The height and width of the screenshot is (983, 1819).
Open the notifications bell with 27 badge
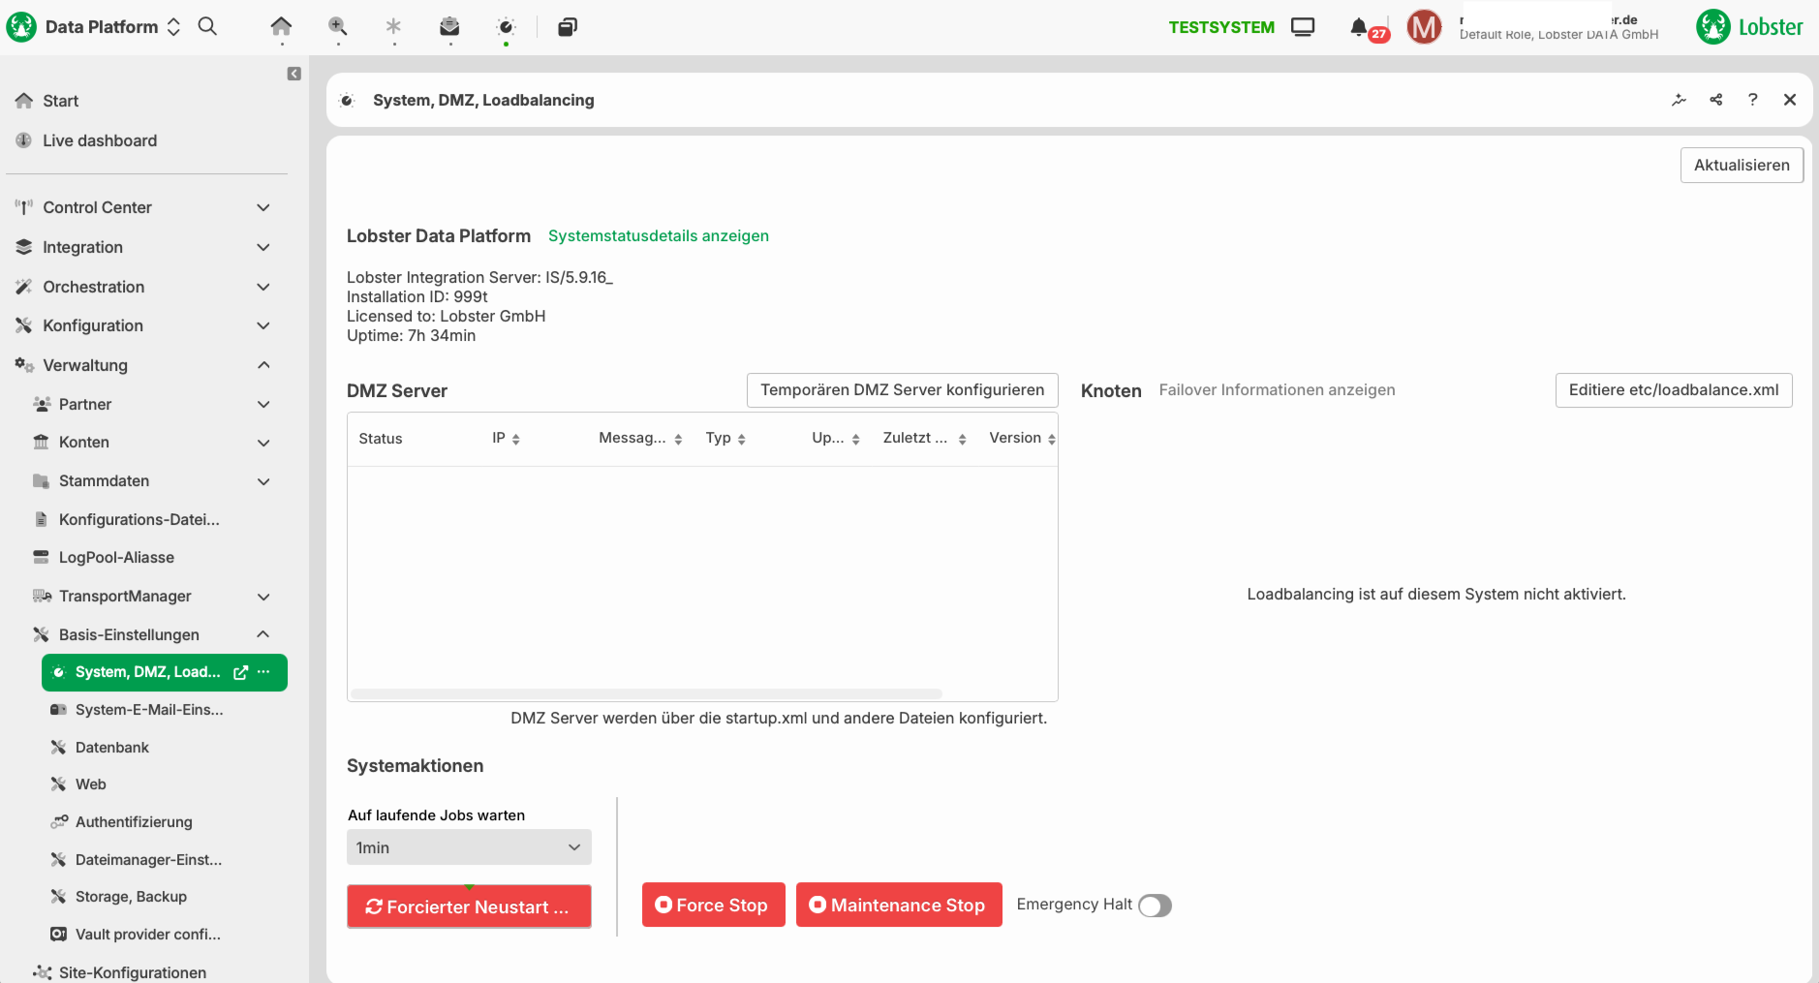point(1360,27)
